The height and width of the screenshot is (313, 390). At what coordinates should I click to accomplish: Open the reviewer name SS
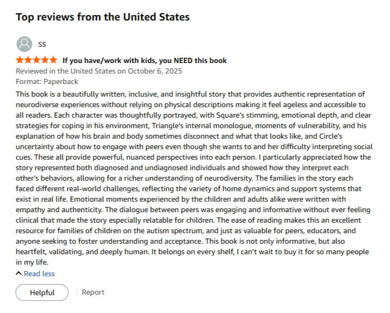coord(42,44)
